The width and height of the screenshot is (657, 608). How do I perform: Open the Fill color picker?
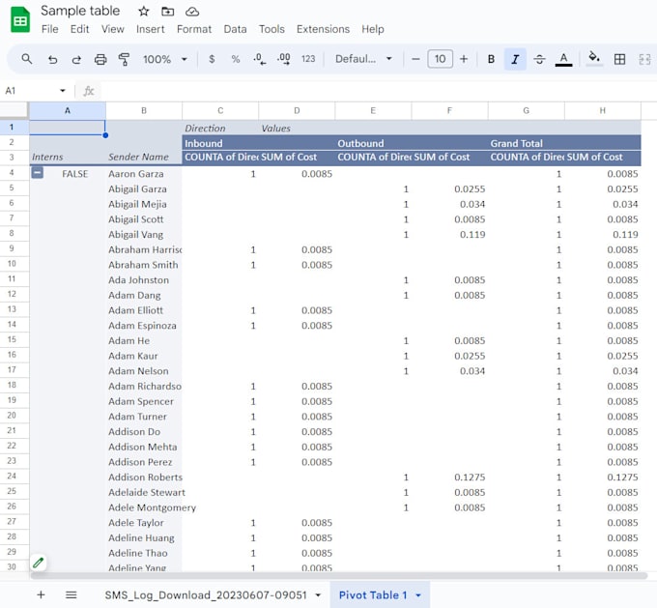(x=593, y=59)
